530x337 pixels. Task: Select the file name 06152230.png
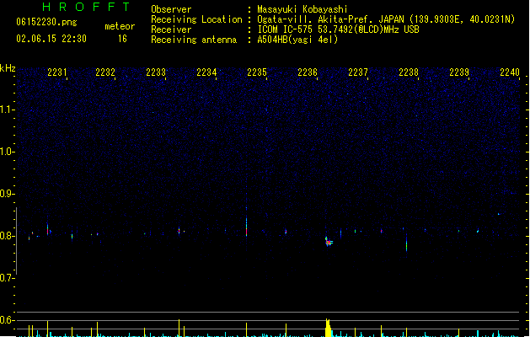pyautogui.click(x=46, y=22)
